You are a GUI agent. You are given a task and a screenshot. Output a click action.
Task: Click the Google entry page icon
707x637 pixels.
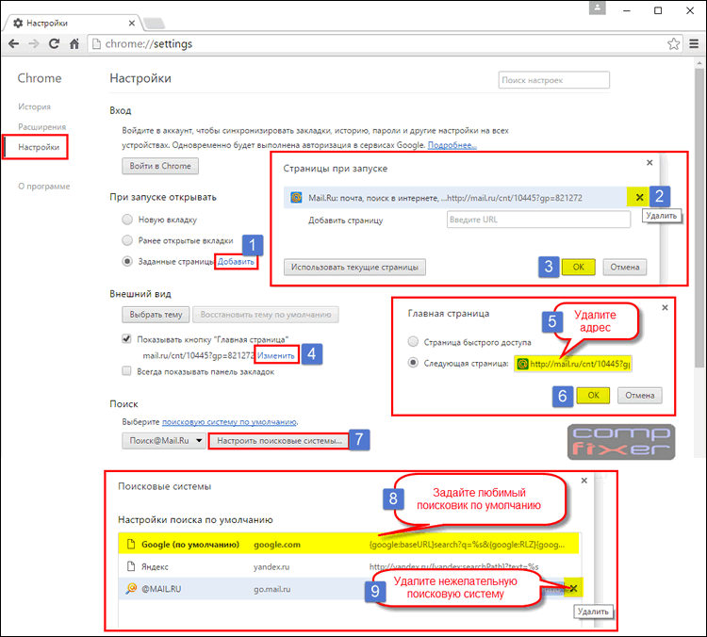(131, 544)
